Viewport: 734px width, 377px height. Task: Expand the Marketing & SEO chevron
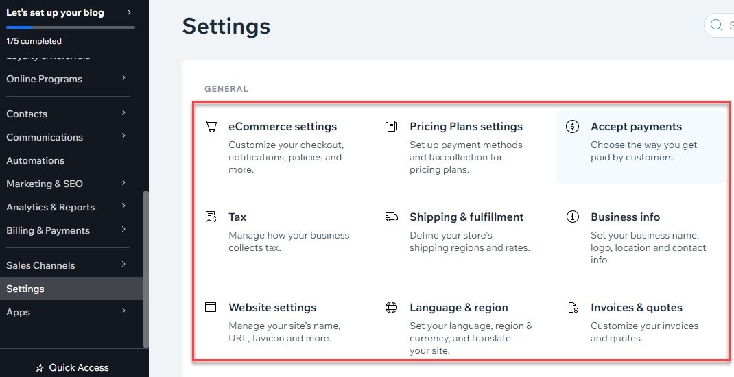coord(123,182)
